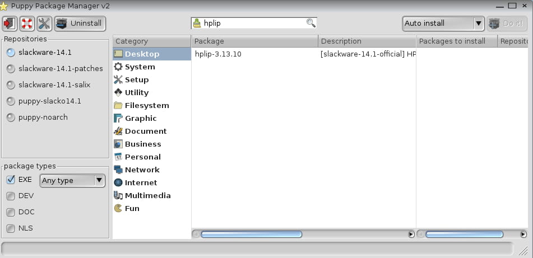Image resolution: width=533 pixels, height=258 pixels.
Task: Toggle the DOC package type checkbox
Action: pos(11,212)
